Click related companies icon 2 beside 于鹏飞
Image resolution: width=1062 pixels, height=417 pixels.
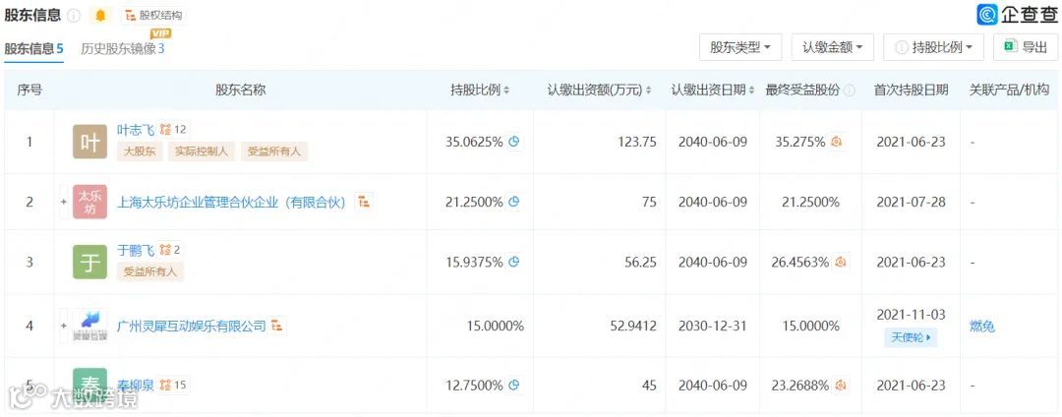pyautogui.click(x=171, y=250)
